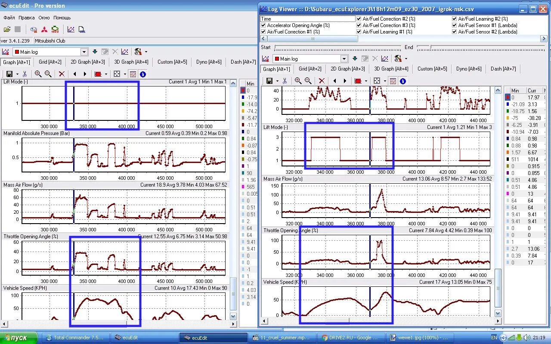Switch to DRIVE2.RU Google taskbar button
551x344 pixels.
click(x=351, y=338)
